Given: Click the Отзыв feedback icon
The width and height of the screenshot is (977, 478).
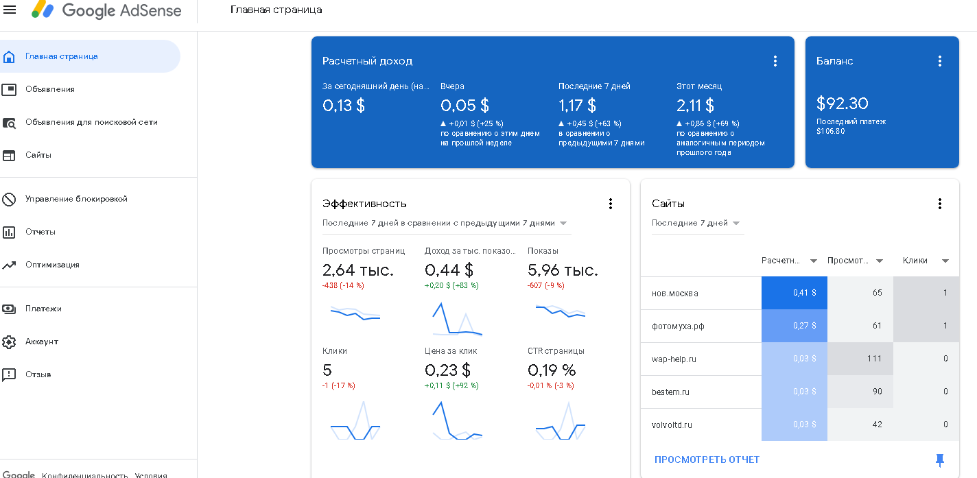Looking at the screenshot, I should point(9,374).
